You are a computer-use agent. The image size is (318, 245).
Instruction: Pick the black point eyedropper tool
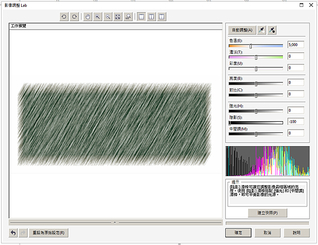(272, 30)
